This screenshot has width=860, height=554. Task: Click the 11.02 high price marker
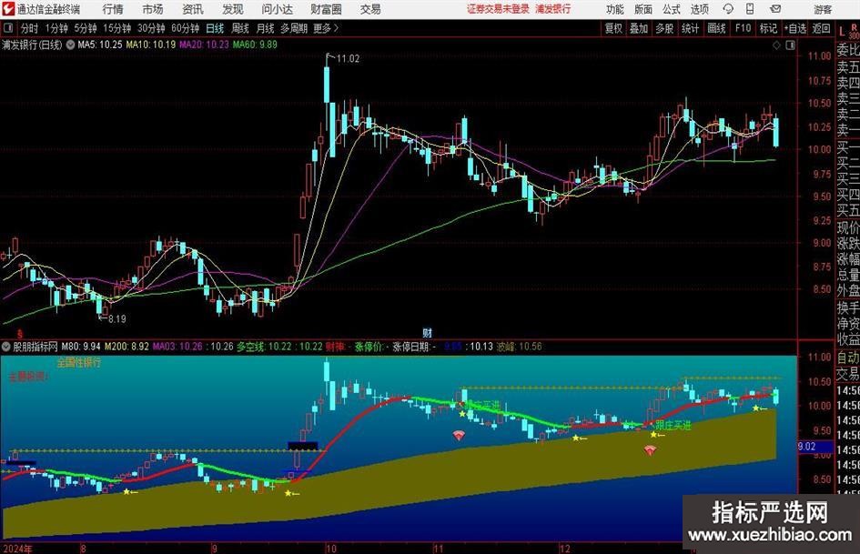pyautogui.click(x=348, y=59)
